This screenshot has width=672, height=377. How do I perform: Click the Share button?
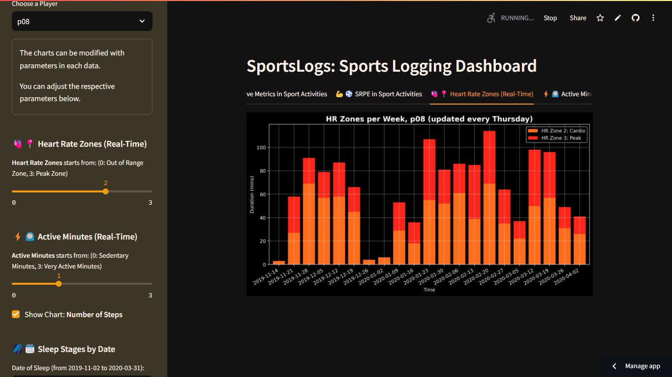[x=578, y=18]
